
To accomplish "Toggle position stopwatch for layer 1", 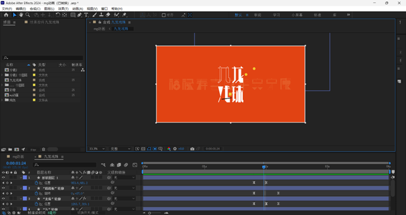I will click(36, 183).
